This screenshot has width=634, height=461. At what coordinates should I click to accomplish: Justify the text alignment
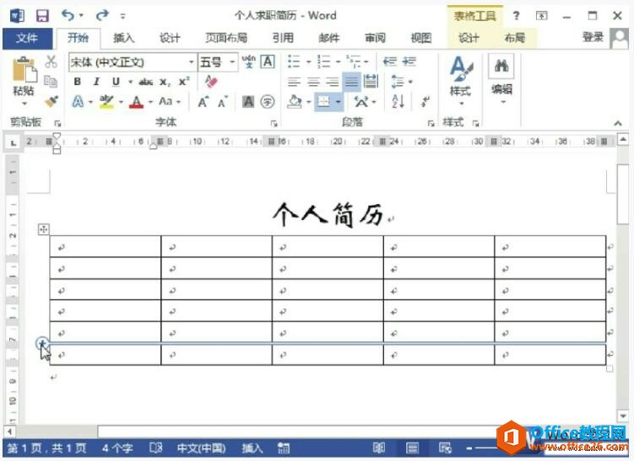click(351, 82)
